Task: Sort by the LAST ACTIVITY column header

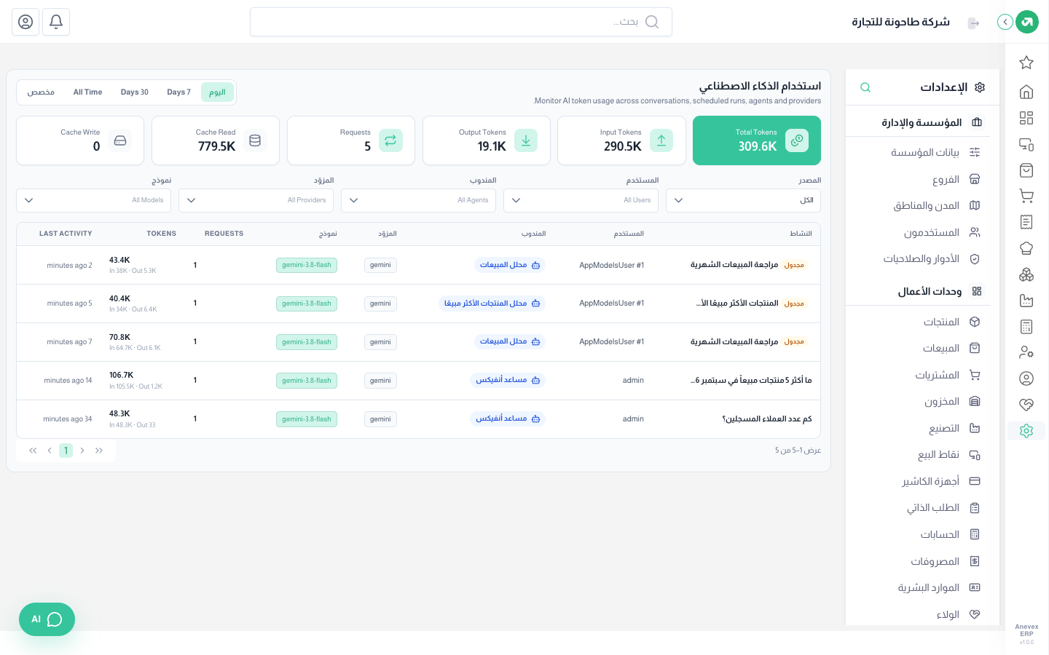Action: (66, 234)
